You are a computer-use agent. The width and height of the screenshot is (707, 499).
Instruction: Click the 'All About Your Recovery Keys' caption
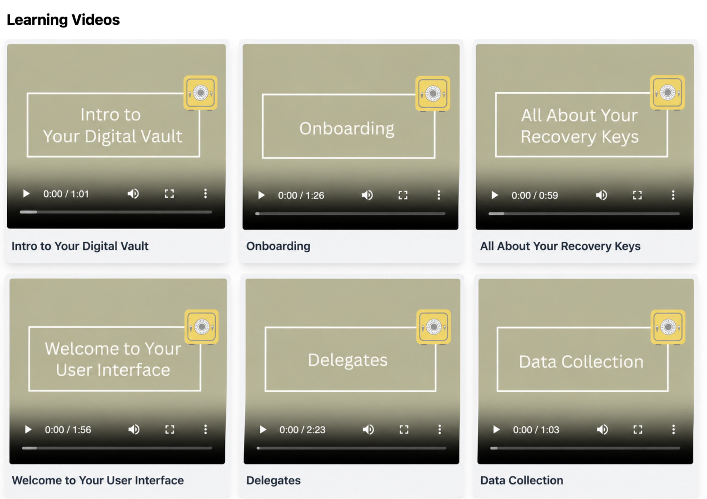point(560,246)
